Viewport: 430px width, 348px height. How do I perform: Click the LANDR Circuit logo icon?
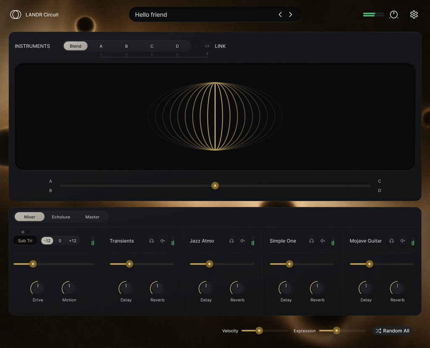click(x=16, y=15)
